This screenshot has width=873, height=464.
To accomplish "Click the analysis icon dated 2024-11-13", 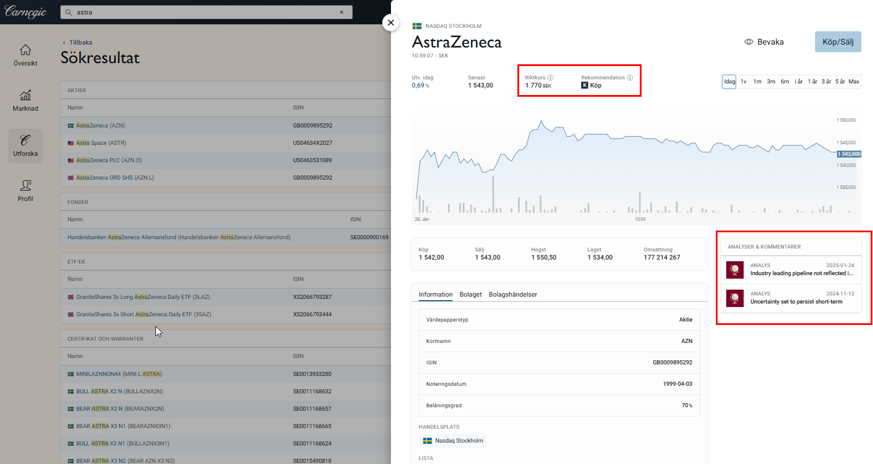I will click(x=735, y=298).
